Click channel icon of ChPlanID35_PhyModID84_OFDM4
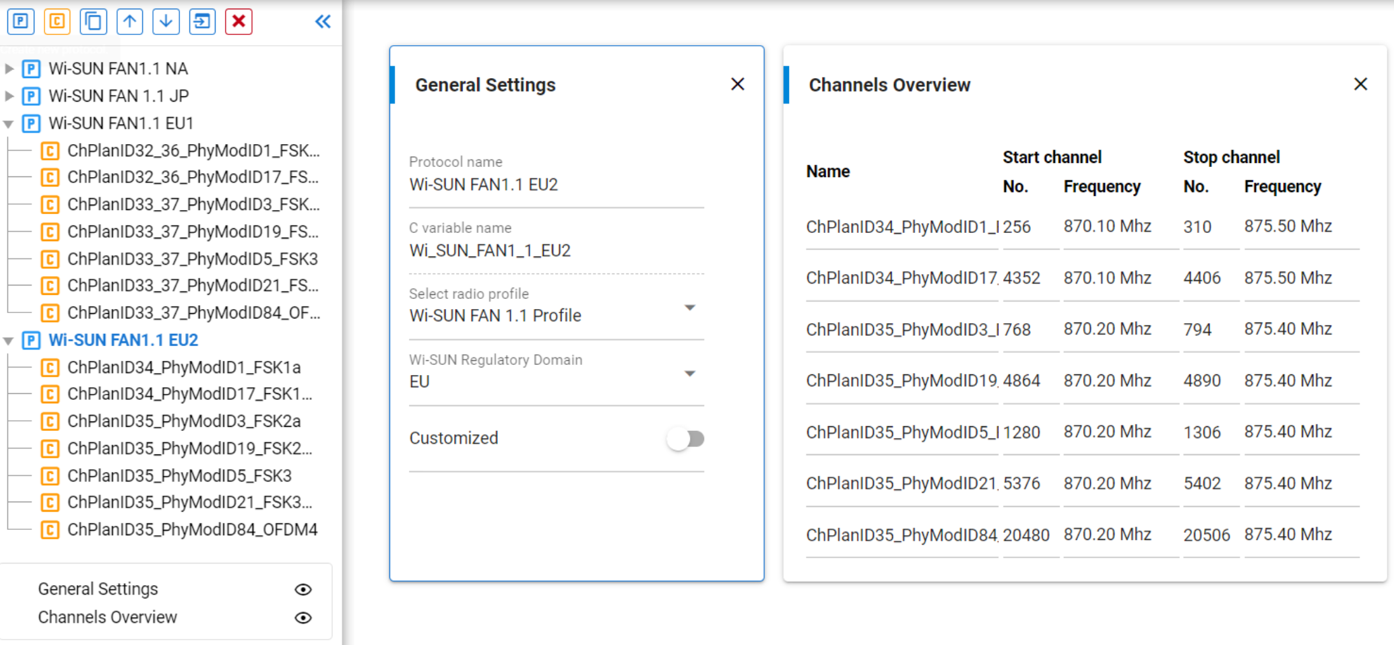This screenshot has height=645, width=1394. point(50,529)
